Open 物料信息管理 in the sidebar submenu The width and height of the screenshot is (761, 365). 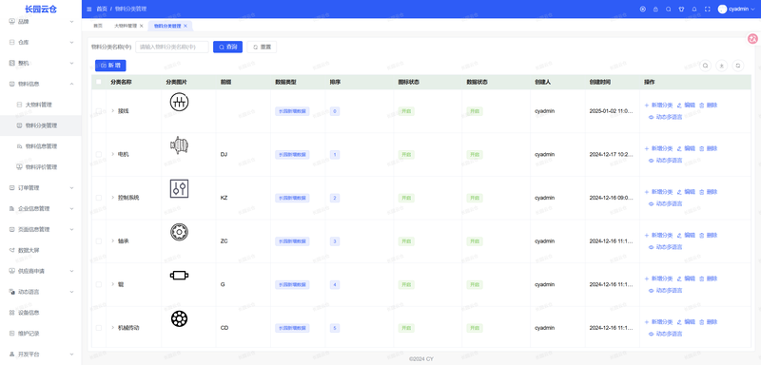point(41,145)
